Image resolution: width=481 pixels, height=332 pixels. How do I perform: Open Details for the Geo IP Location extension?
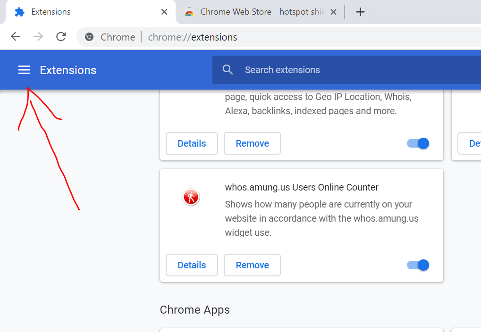coord(192,143)
